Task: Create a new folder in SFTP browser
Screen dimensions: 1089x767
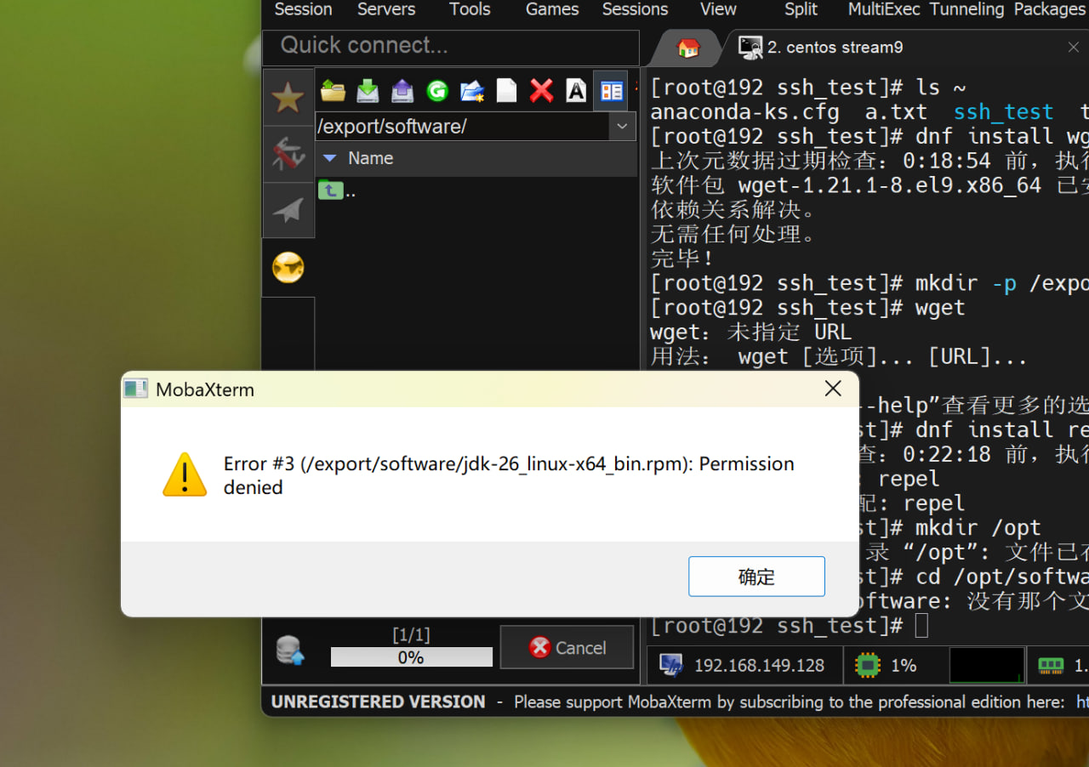Action: click(x=472, y=90)
